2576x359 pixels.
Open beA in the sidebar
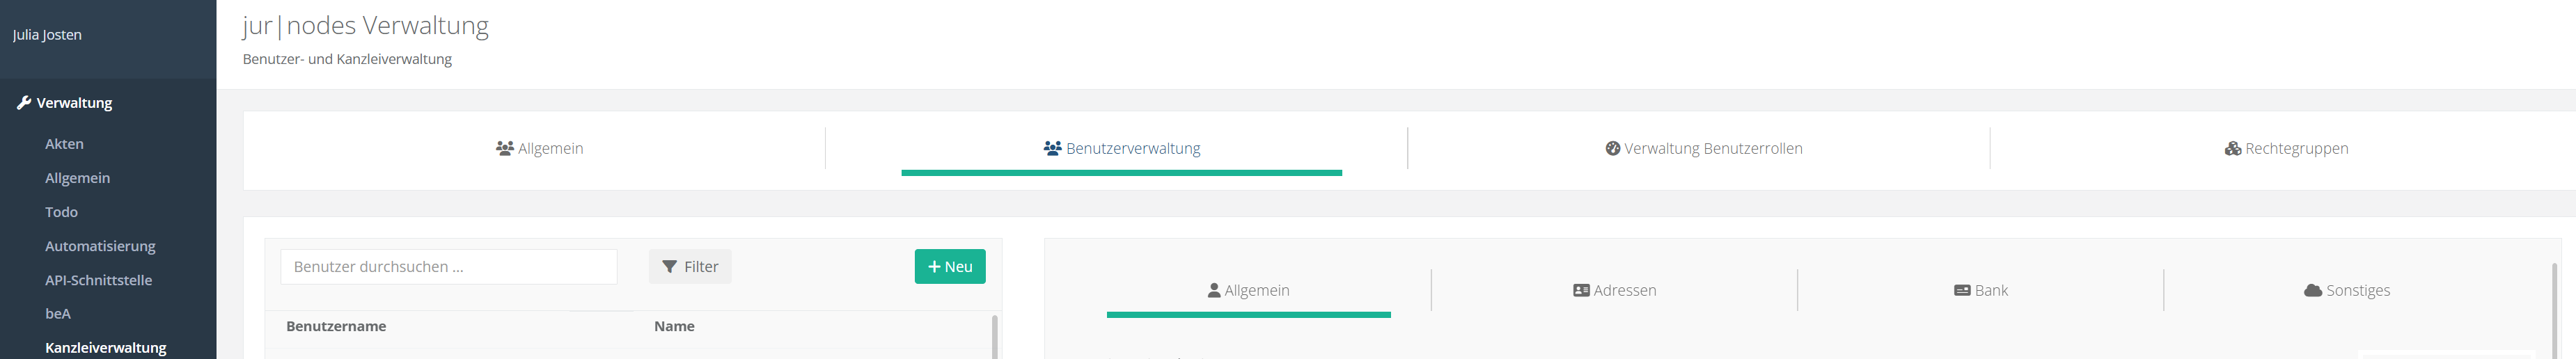pyautogui.click(x=58, y=314)
